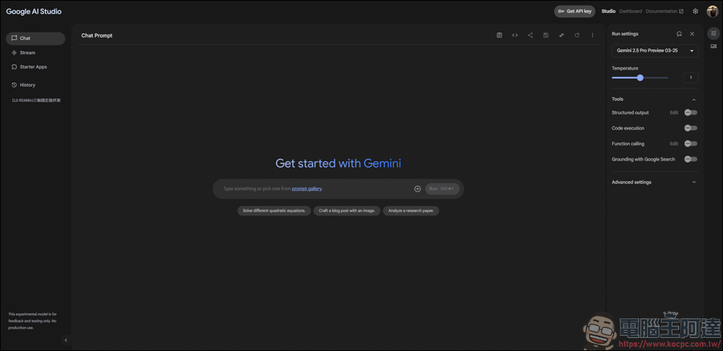Open the three-dot more options menu
Screen dimensions: 723x351
tap(593, 35)
